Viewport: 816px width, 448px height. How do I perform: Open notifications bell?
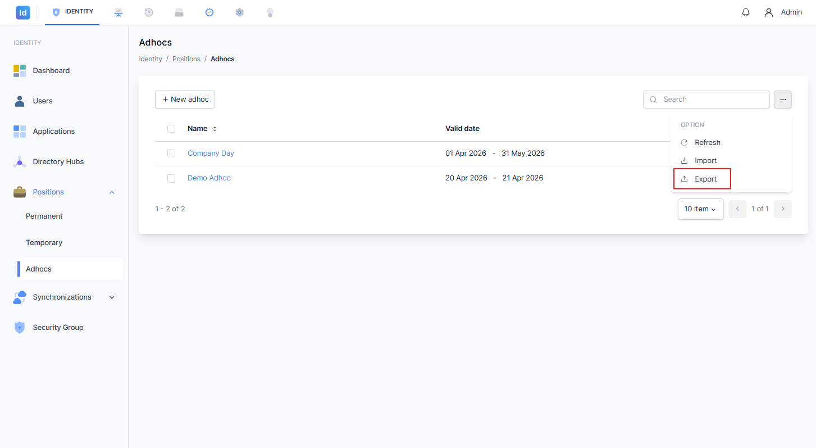[746, 12]
